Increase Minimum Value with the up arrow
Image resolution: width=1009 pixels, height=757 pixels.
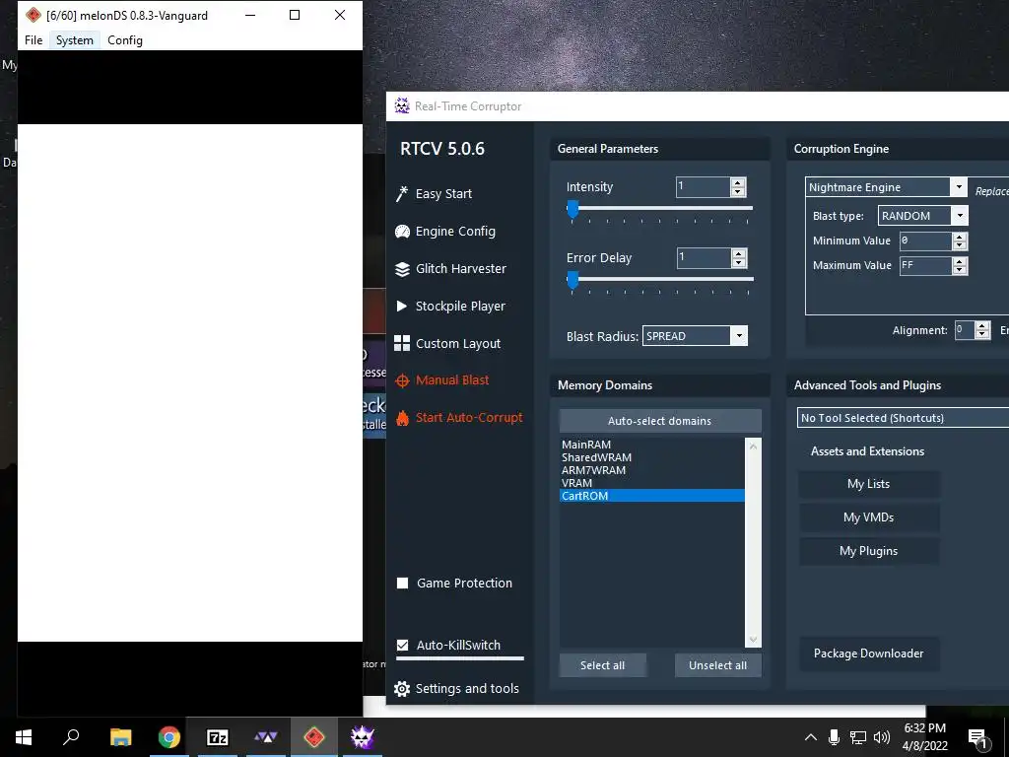(x=960, y=237)
